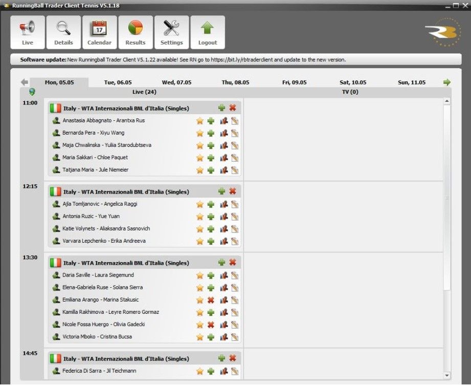Open the people-chart icon for Maria Sakkari - Chloe Paquet

(224, 158)
